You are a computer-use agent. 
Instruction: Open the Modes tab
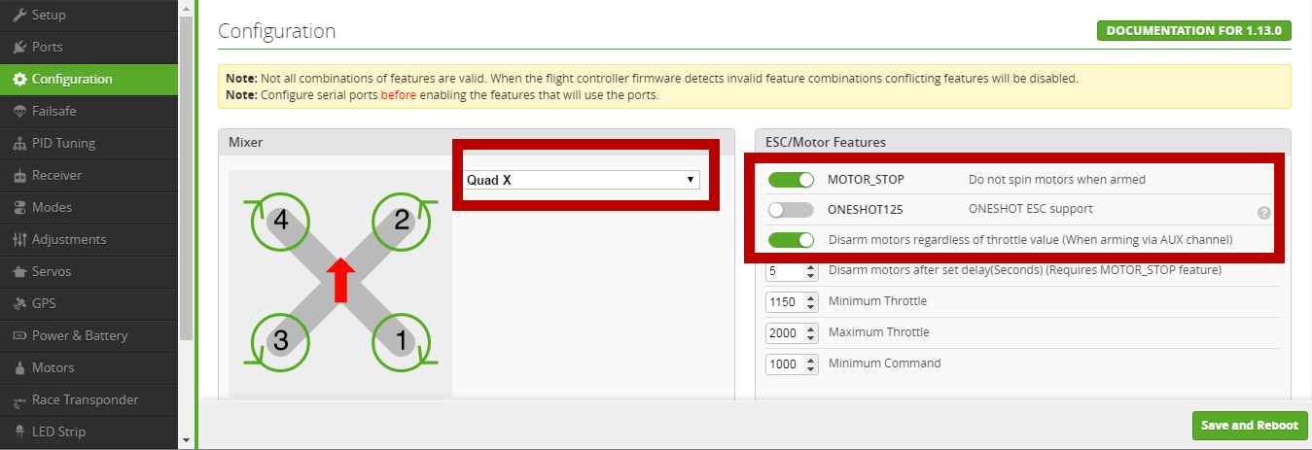point(53,208)
